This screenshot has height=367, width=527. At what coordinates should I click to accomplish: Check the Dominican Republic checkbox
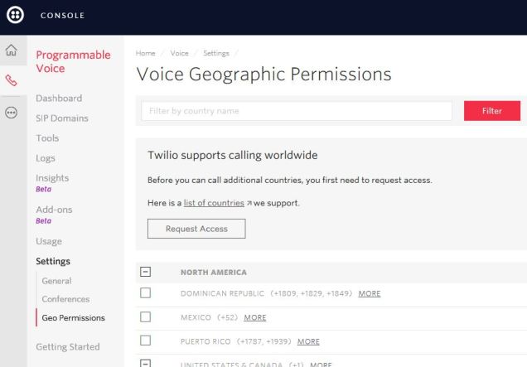point(146,293)
